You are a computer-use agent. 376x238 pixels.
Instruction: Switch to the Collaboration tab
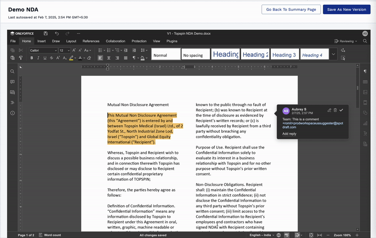point(115,41)
